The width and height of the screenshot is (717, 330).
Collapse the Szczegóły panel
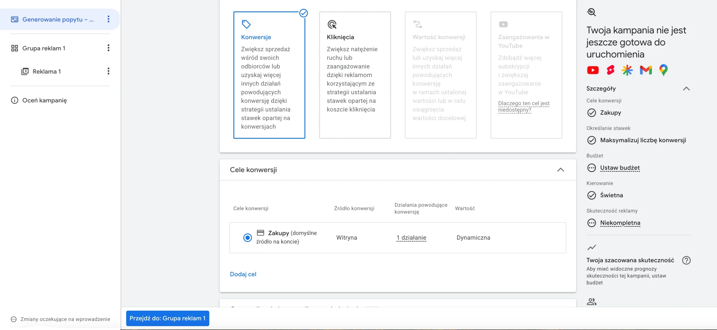click(x=686, y=89)
